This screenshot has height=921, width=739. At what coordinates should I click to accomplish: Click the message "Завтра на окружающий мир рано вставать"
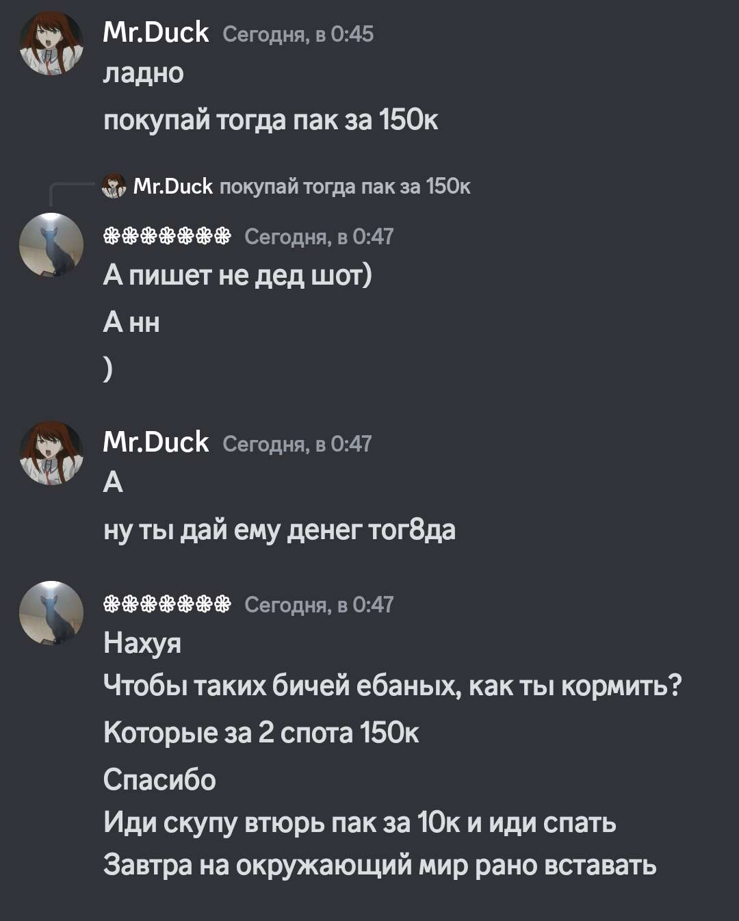380,865
